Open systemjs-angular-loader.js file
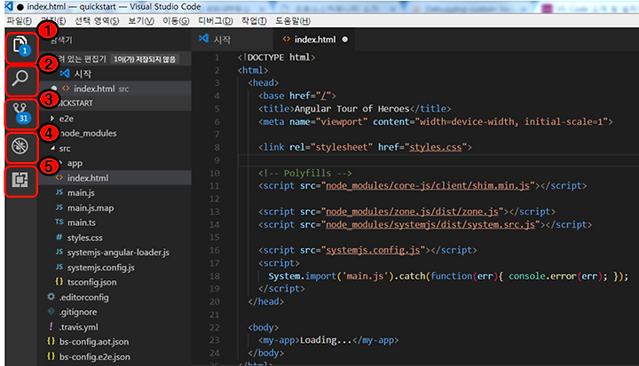This screenshot has height=366, width=639. 118,253
